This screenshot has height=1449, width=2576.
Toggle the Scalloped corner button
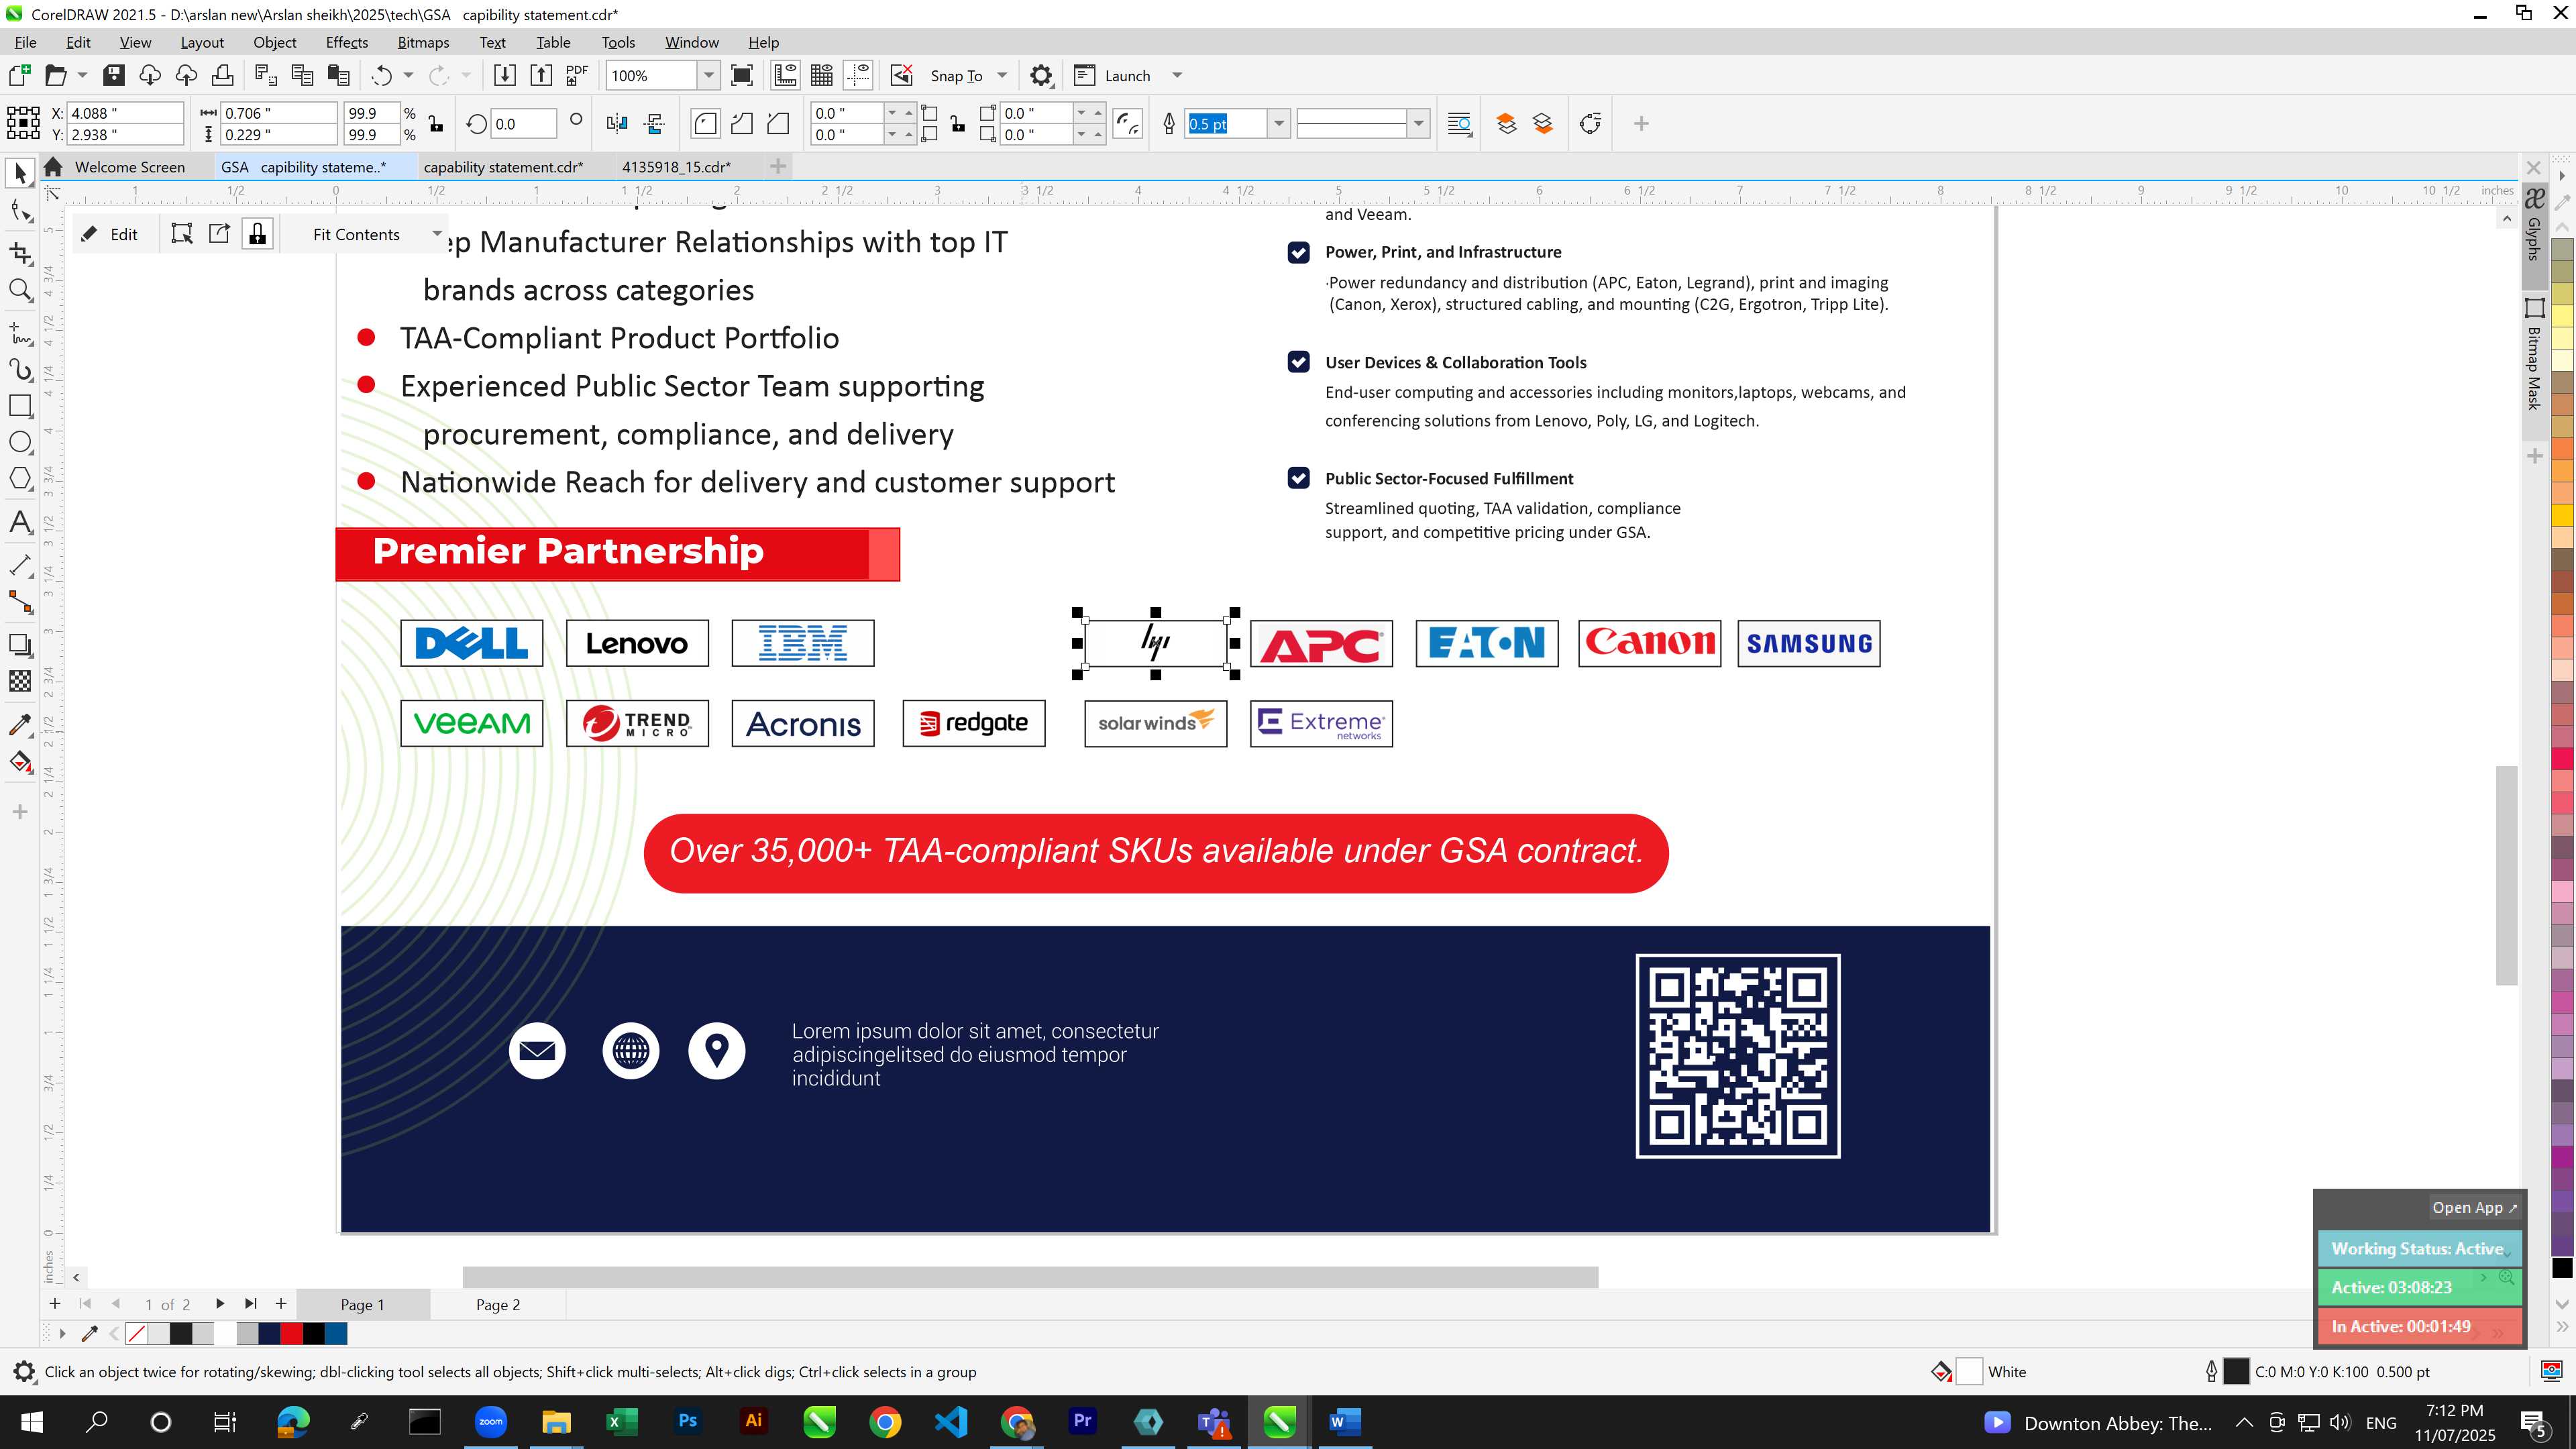[741, 124]
